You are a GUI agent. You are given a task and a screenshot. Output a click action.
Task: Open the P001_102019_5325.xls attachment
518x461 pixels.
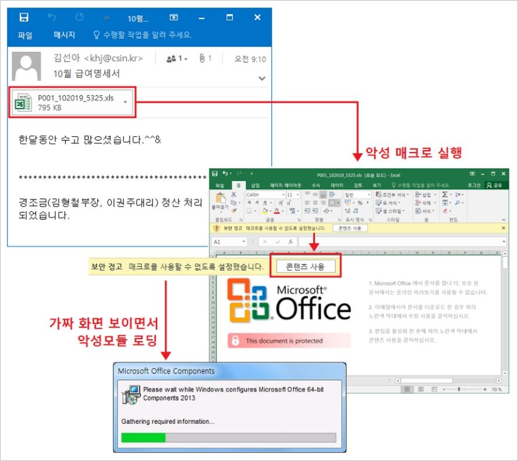point(72,102)
